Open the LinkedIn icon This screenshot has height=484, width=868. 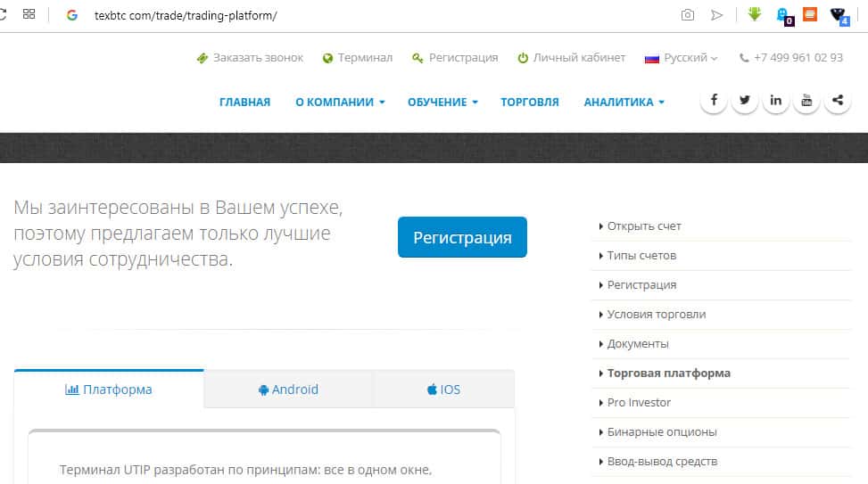(775, 100)
